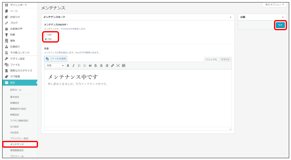Align the text to center

point(101,66)
